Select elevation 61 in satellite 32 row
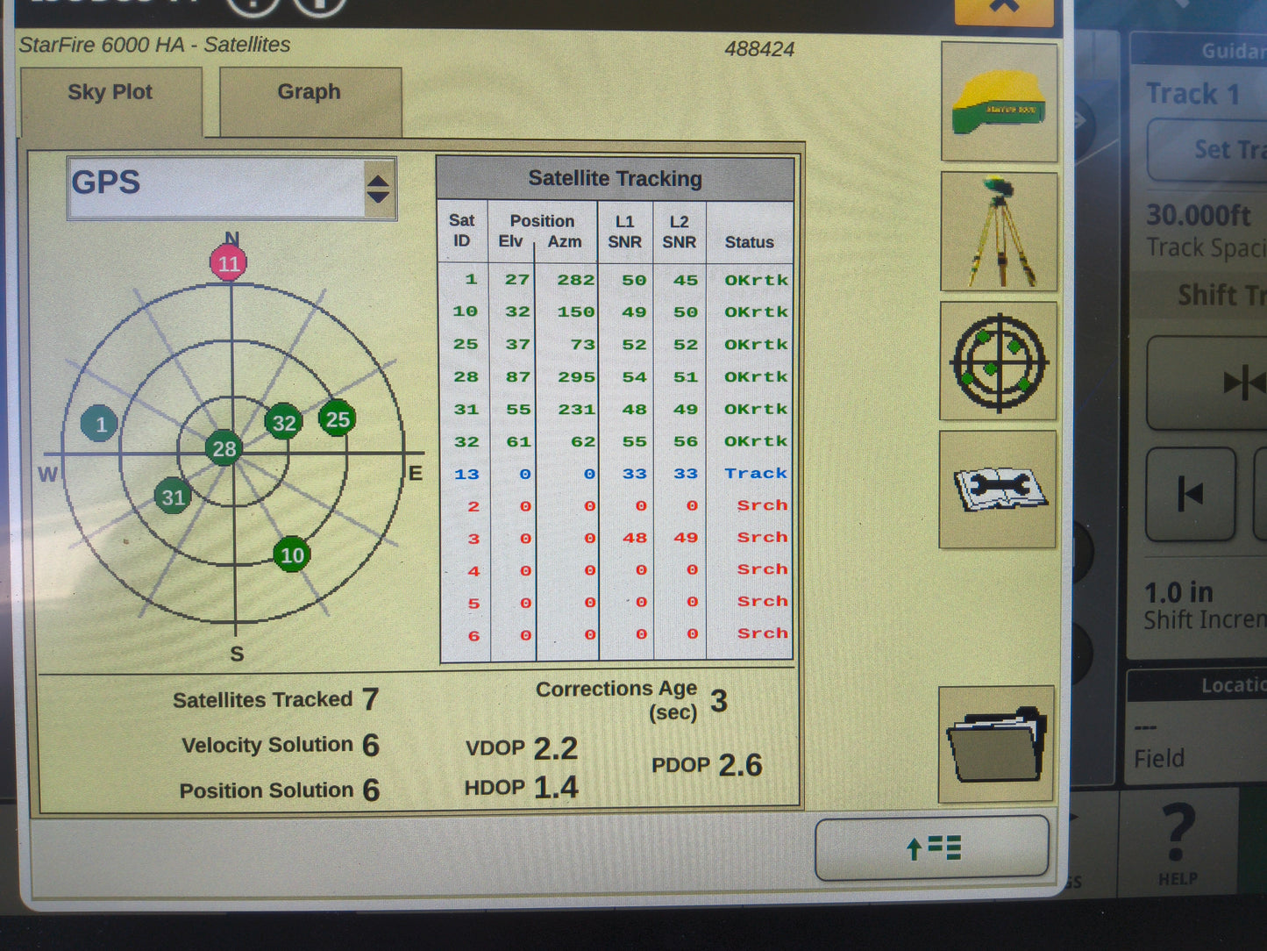The height and width of the screenshot is (951, 1267). click(518, 442)
